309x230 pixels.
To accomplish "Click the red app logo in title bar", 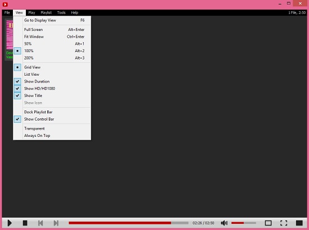I will (x=5, y=4).
